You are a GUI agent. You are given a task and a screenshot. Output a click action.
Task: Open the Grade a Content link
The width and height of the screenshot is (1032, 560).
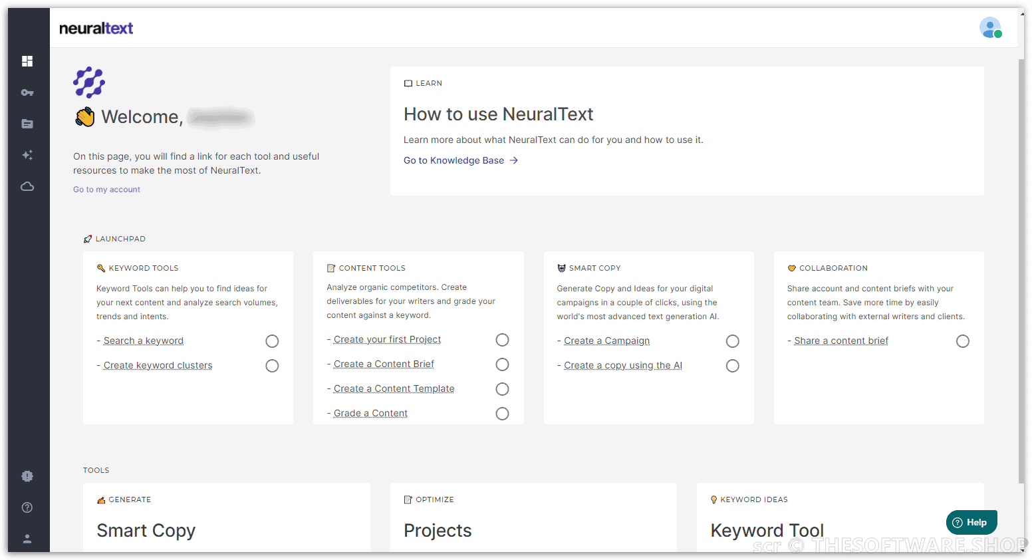[370, 413]
